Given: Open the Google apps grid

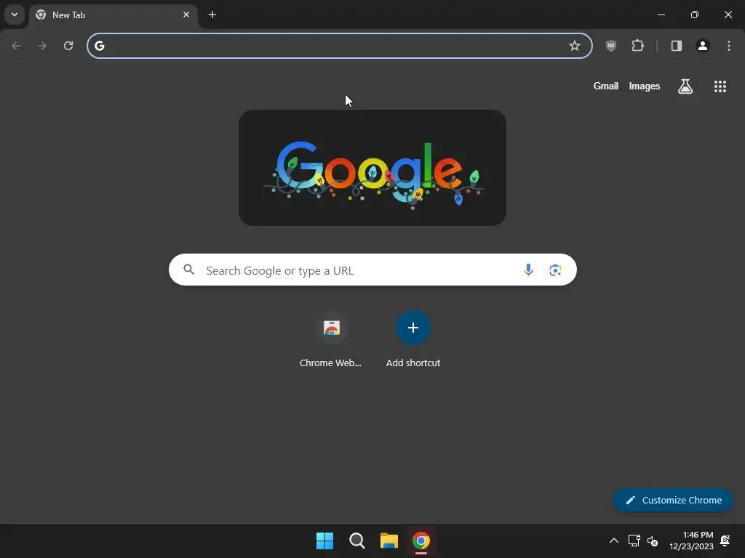Looking at the screenshot, I should [720, 86].
